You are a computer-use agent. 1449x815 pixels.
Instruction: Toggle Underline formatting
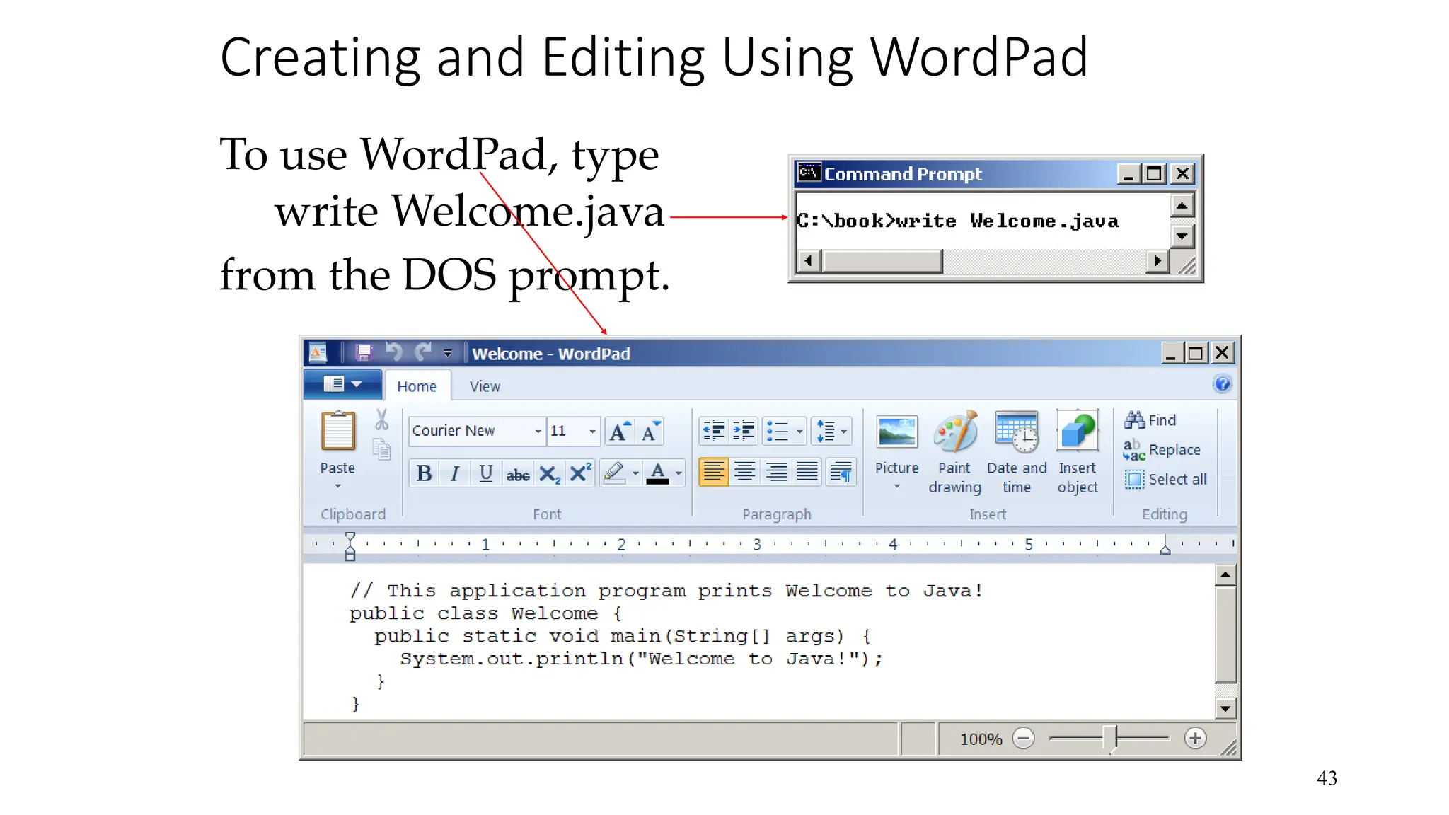point(486,473)
